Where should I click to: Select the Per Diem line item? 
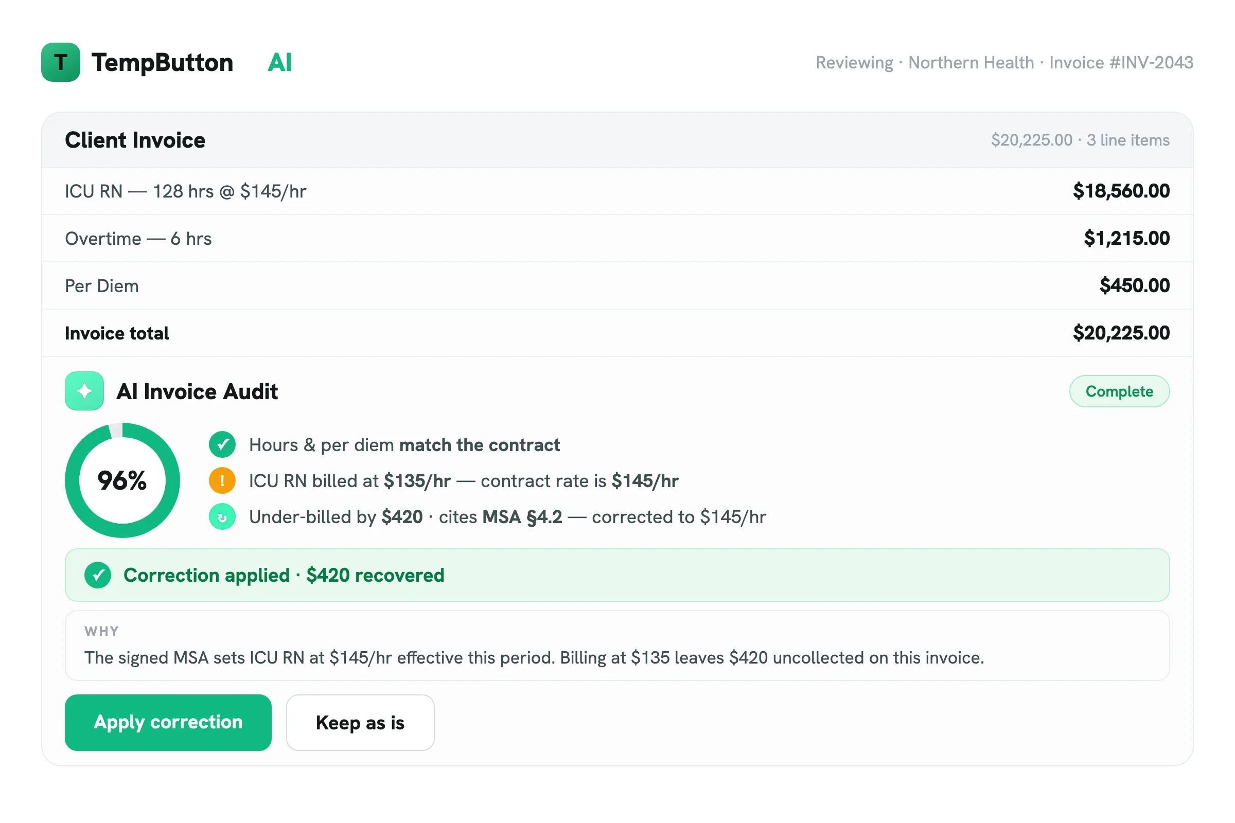tap(617, 285)
